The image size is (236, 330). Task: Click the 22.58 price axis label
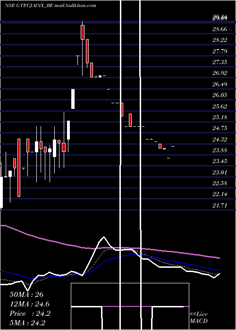[x=220, y=183]
